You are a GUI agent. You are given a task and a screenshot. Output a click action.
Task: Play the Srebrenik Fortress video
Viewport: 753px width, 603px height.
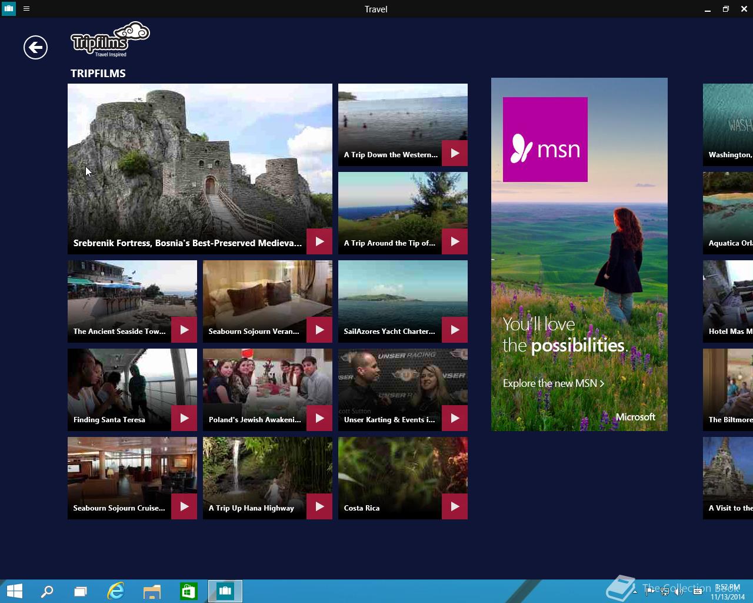(x=319, y=241)
